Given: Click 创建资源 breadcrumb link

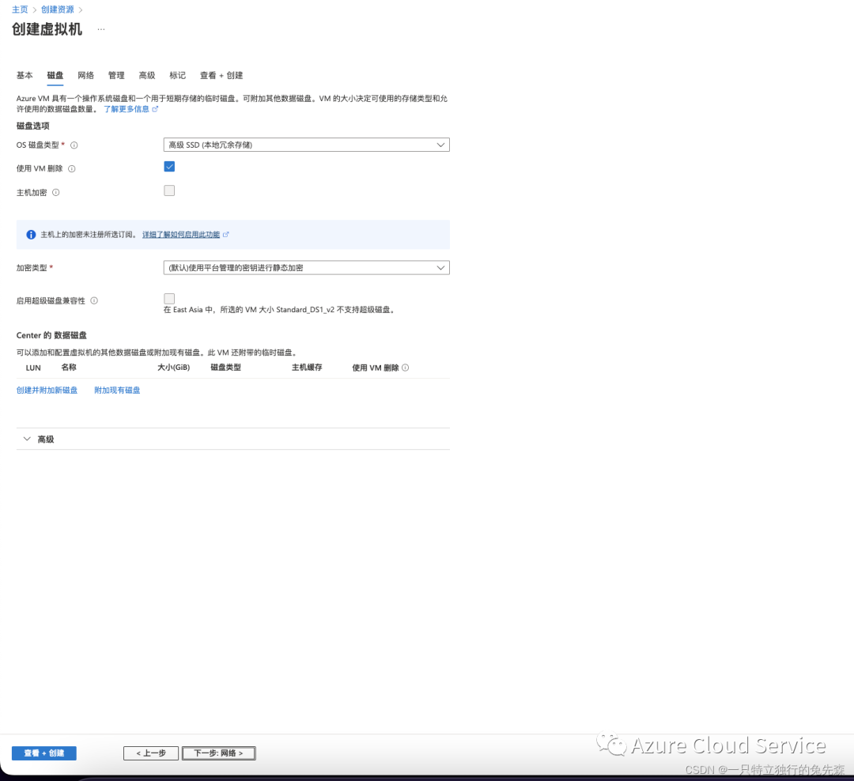Looking at the screenshot, I should 57,9.
